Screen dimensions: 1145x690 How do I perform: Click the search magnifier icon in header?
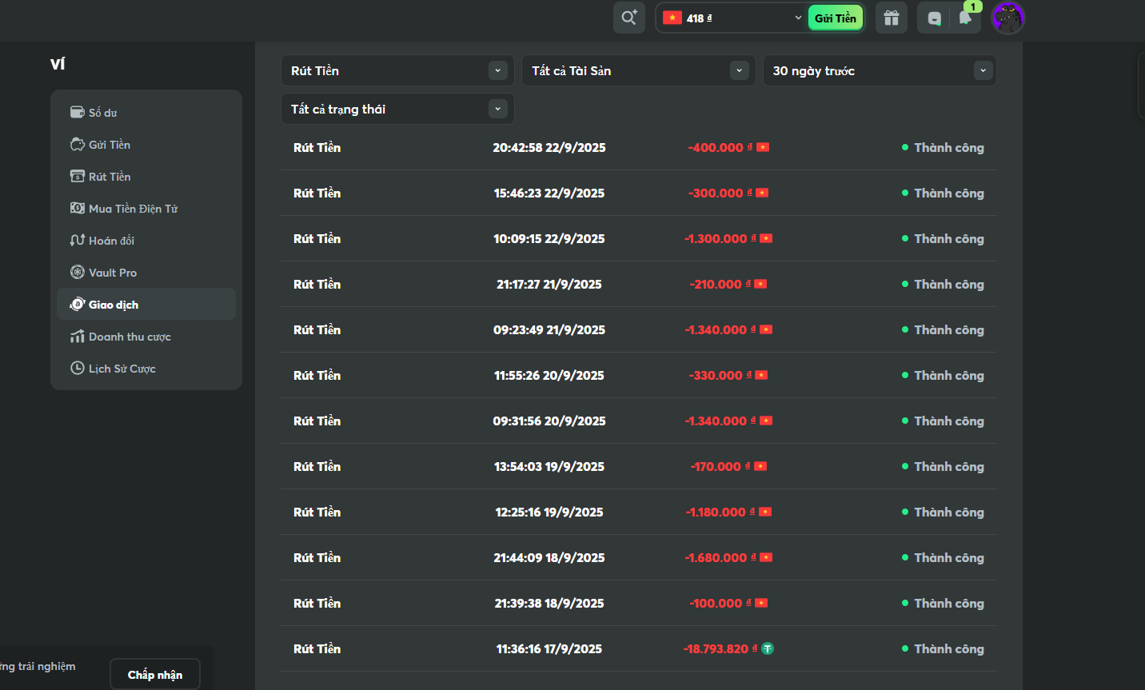tap(628, 18)
